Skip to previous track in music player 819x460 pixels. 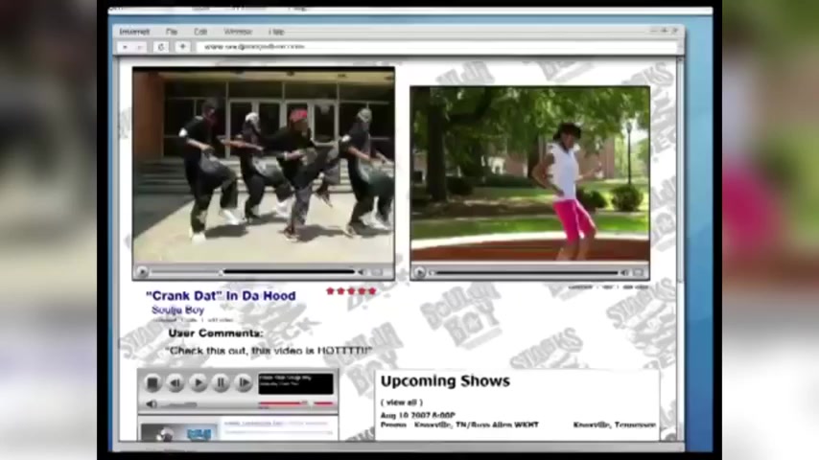pos(175,383)
